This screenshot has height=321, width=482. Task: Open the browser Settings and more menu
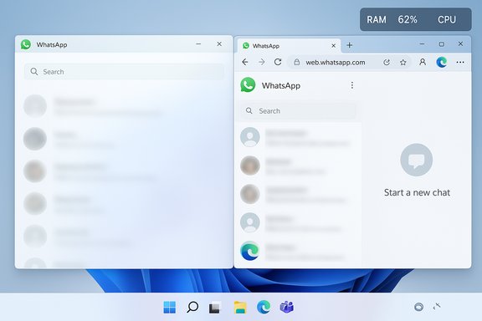[x=460, y=63]
